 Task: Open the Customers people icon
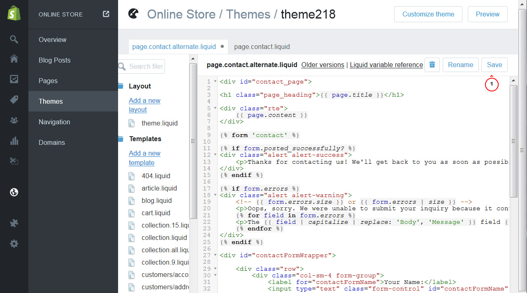[x=14, y=120]
